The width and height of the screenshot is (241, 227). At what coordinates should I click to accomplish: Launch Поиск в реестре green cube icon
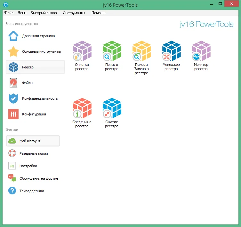112,51
